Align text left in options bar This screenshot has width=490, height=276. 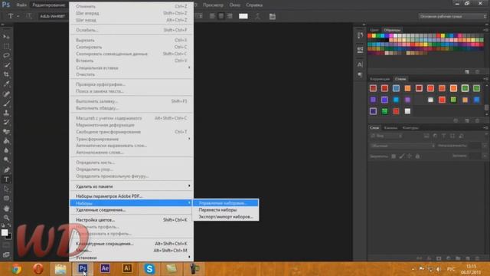212,16
